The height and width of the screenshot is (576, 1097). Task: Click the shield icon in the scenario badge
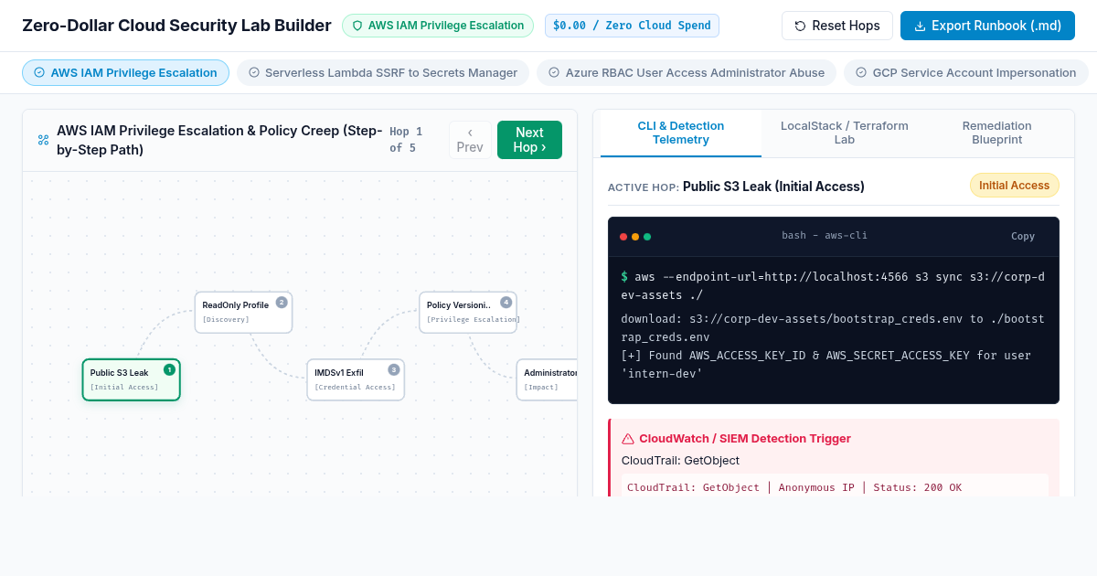[x=357, y=26]
